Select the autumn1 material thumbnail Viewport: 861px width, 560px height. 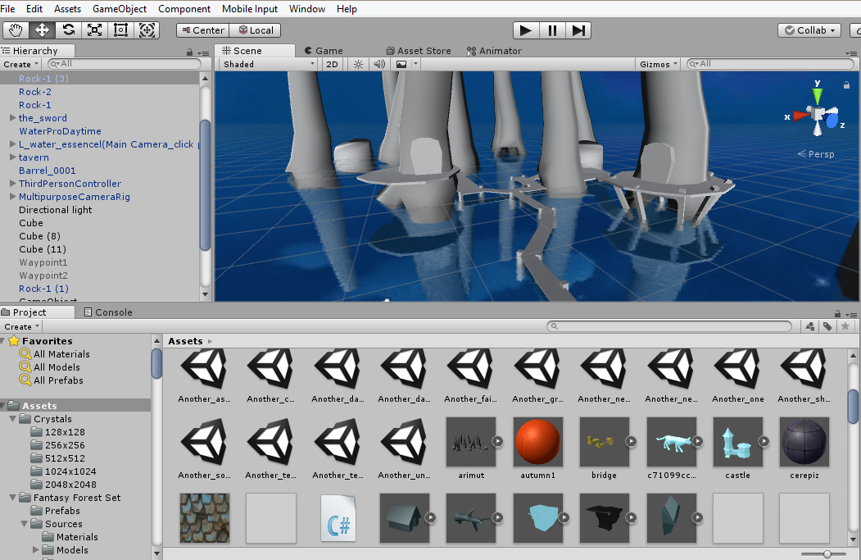[x=538, y=442]
